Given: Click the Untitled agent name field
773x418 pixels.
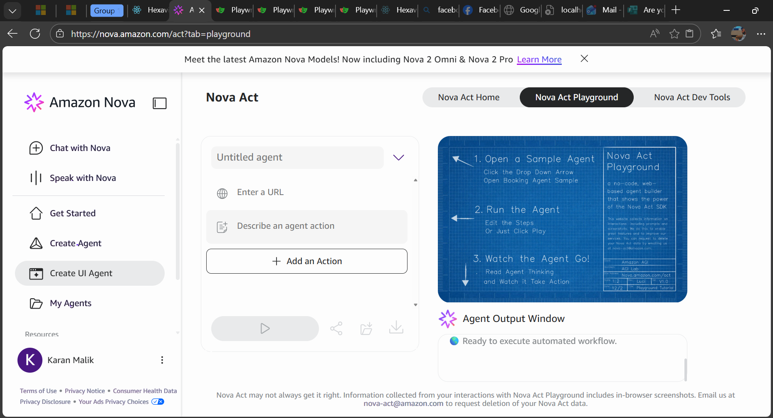Looking at the screenshot, I should 297,158.
